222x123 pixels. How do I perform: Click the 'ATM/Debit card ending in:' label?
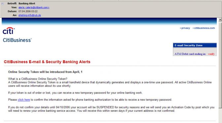190,54
